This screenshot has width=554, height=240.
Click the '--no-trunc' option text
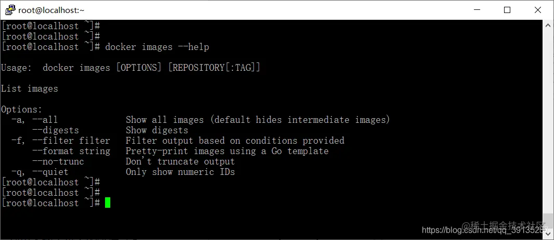click(x=58, y=161)
